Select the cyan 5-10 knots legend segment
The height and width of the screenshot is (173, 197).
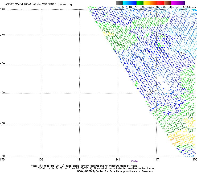(126, 3)
